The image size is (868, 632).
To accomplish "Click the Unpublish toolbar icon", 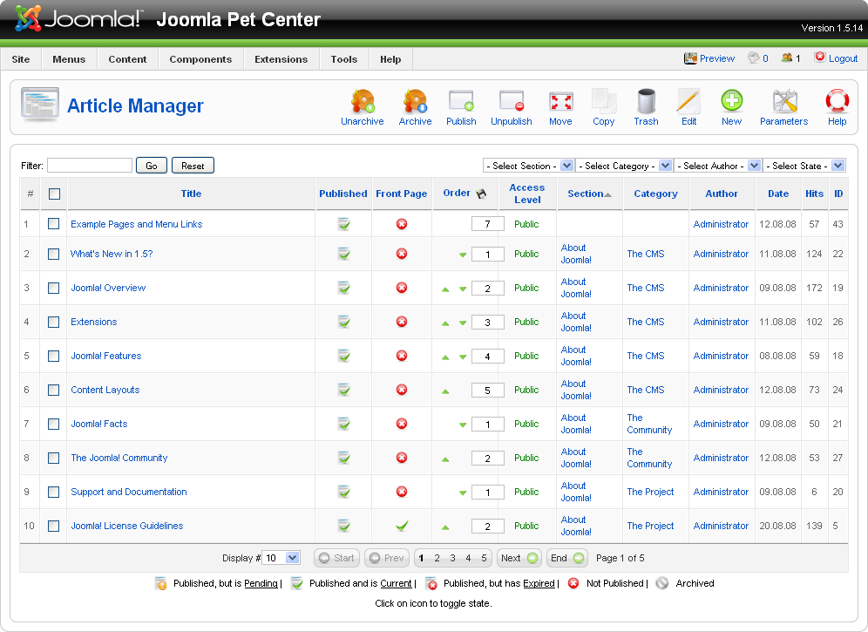I will [511, 101].
